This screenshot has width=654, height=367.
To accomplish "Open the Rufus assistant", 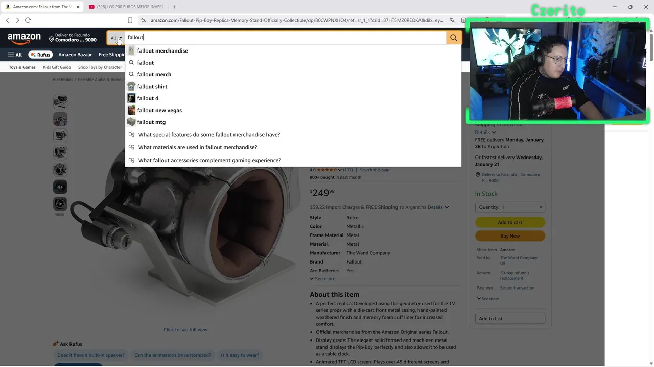I will [40, 55].
